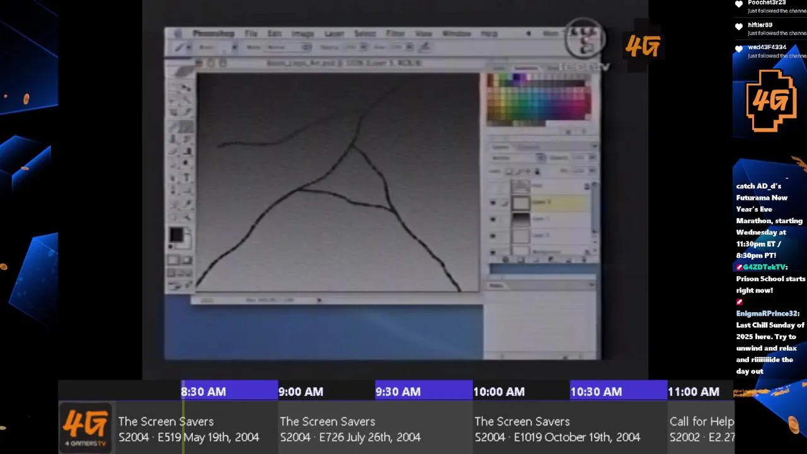Click the airbrush icon in options bar
Image resolution: width=807 pixels, height=454 pixels.
point(425,47)
